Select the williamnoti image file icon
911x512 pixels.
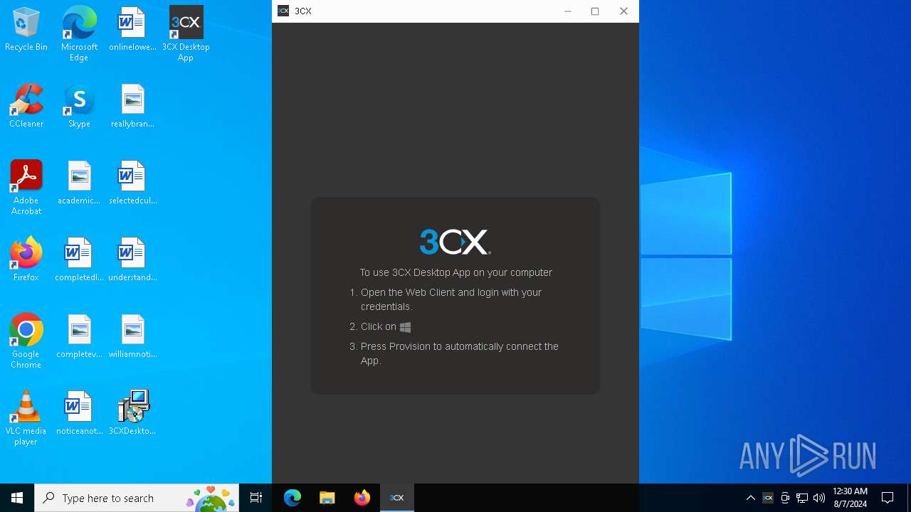[x=132, y=336]
